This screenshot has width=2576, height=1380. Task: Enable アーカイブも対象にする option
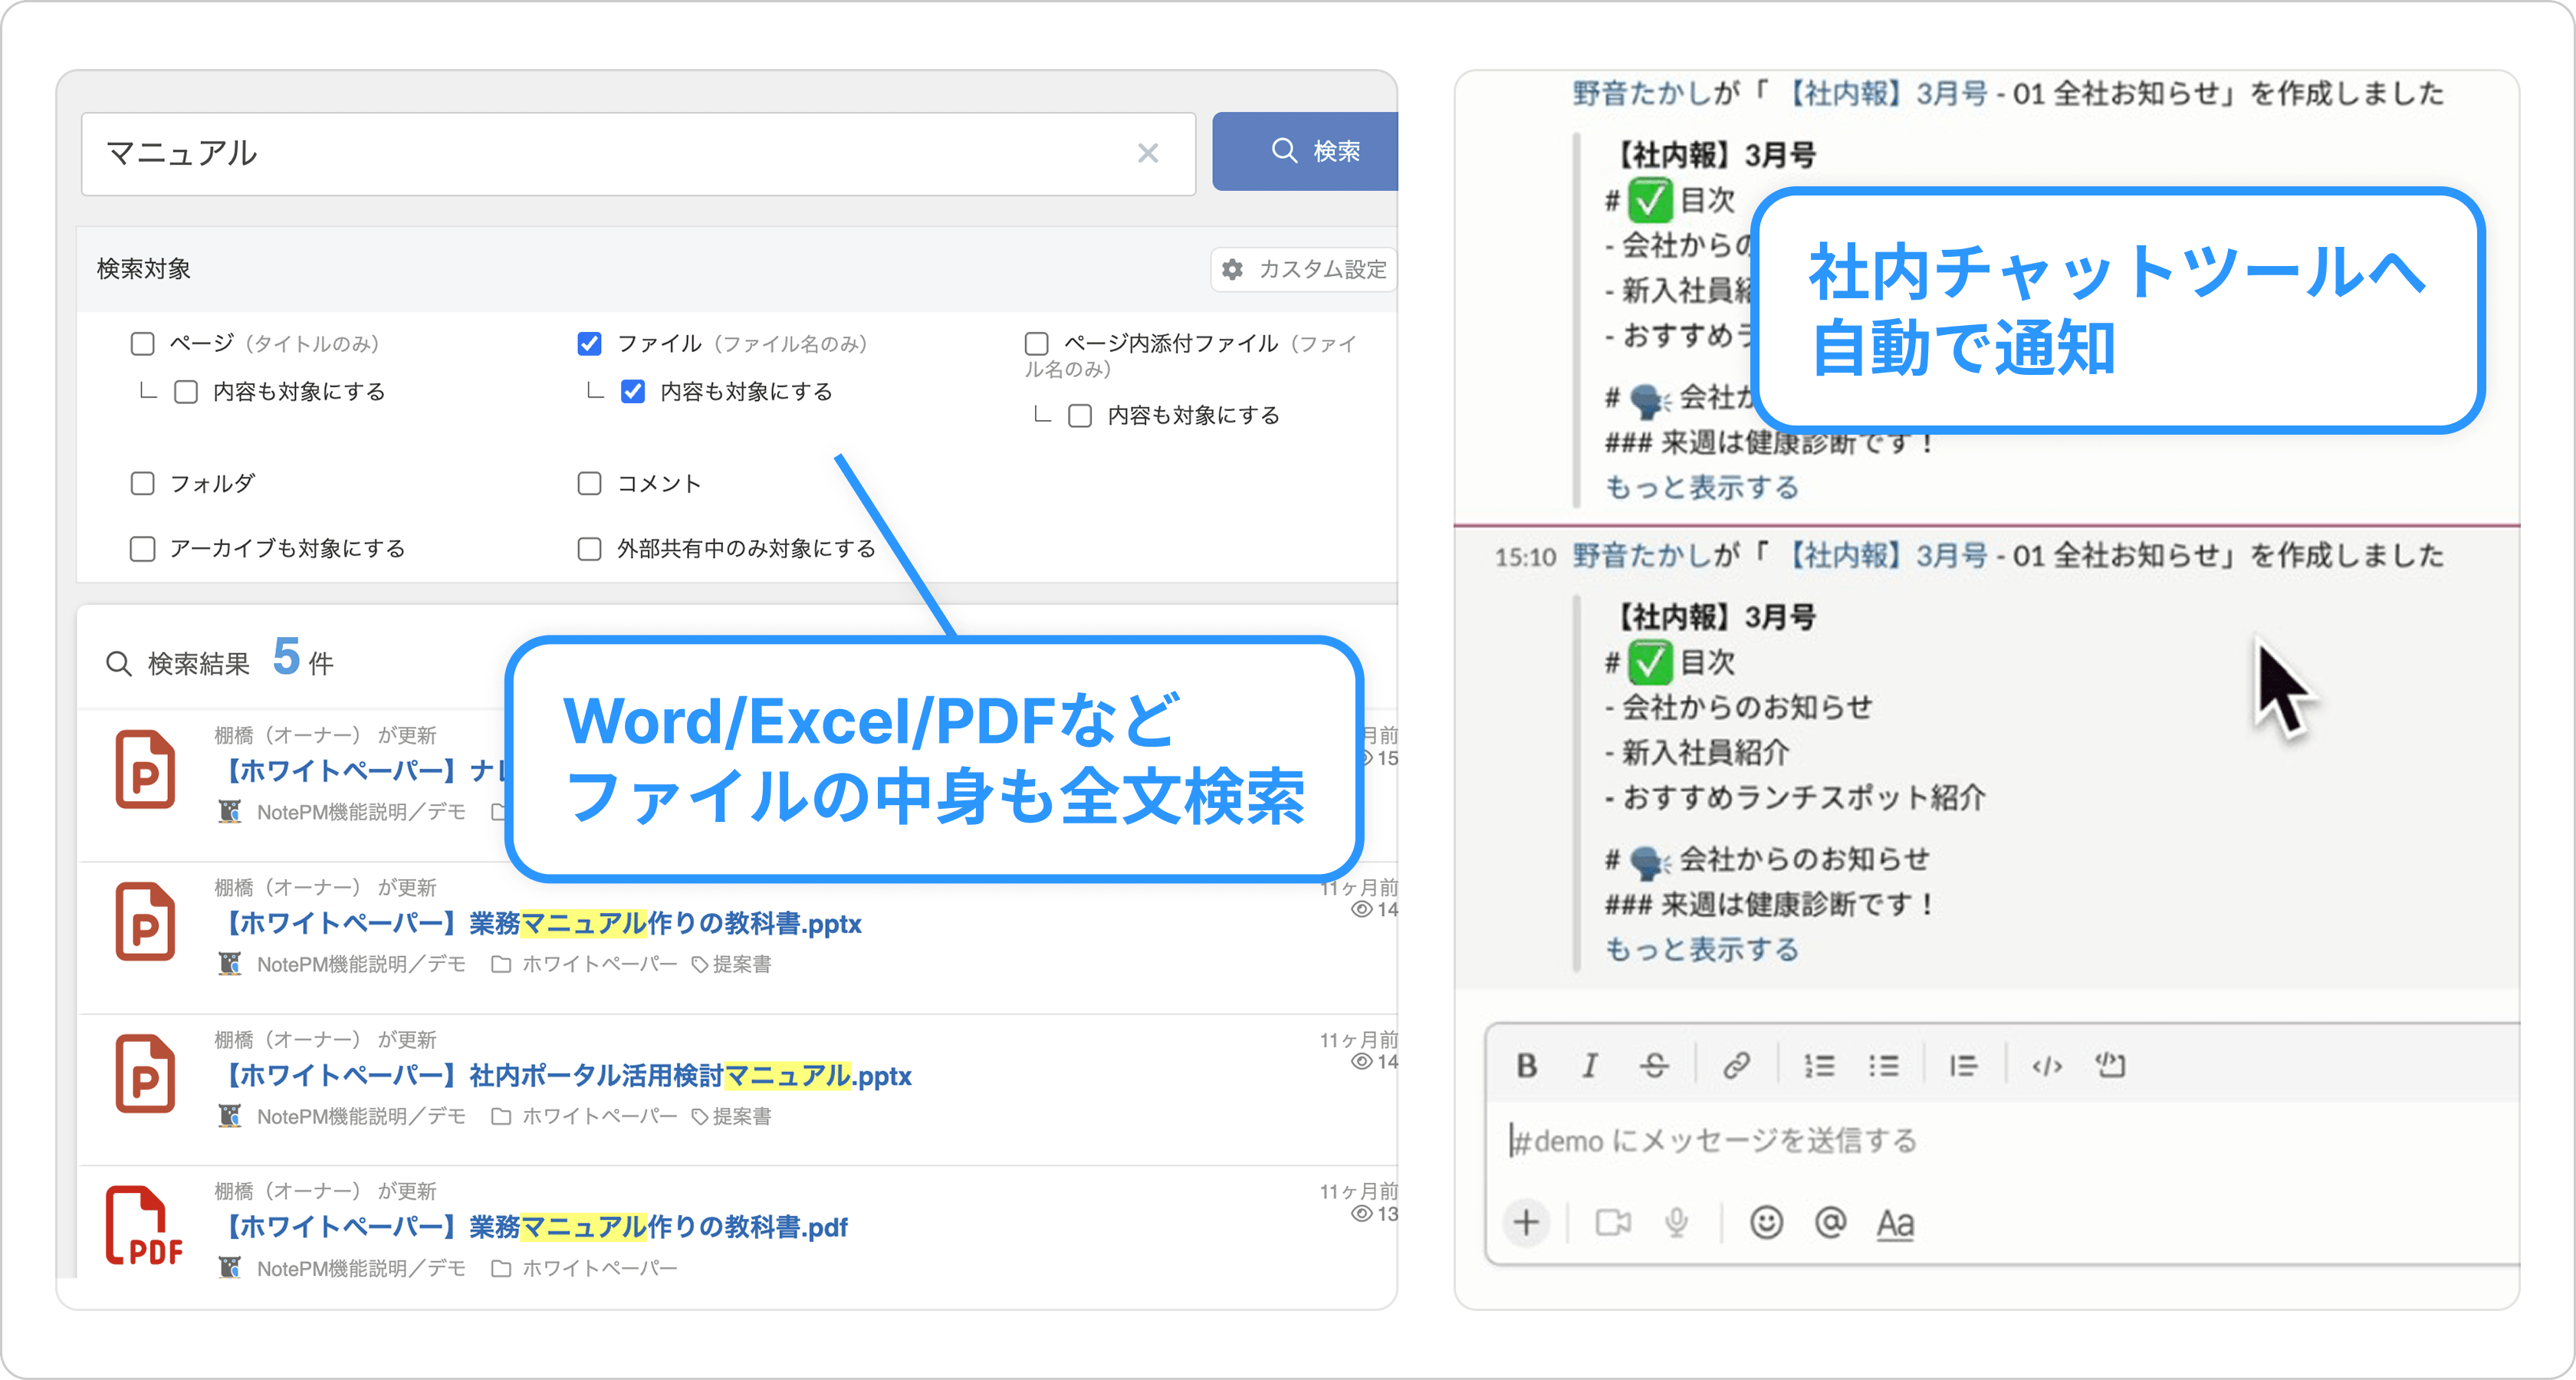[x=143, y=549]
